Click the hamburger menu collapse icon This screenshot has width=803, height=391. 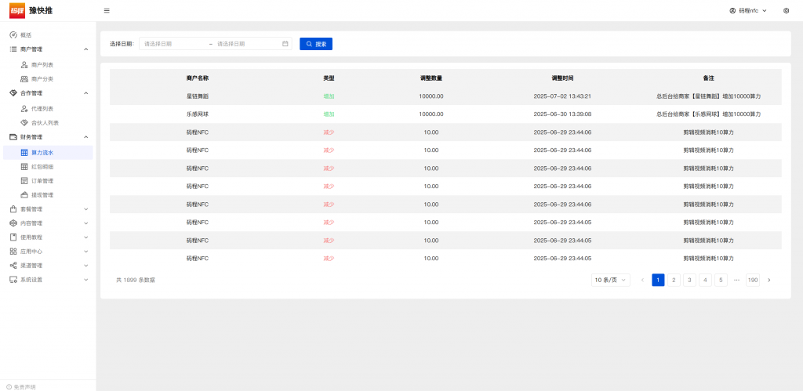click(x=107, y=11)
